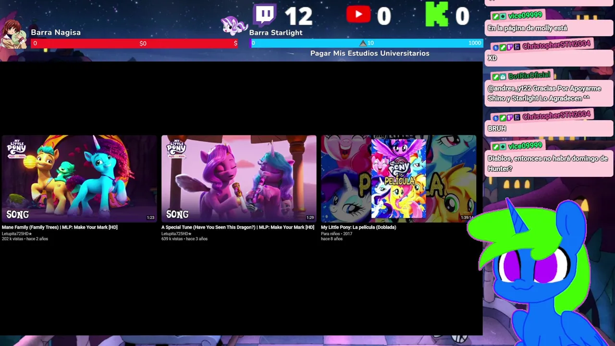The width and height of the screenshot is (615, 346).
Task: Click the blue Barra Starlight progress bar
Action: click(366, 43)
